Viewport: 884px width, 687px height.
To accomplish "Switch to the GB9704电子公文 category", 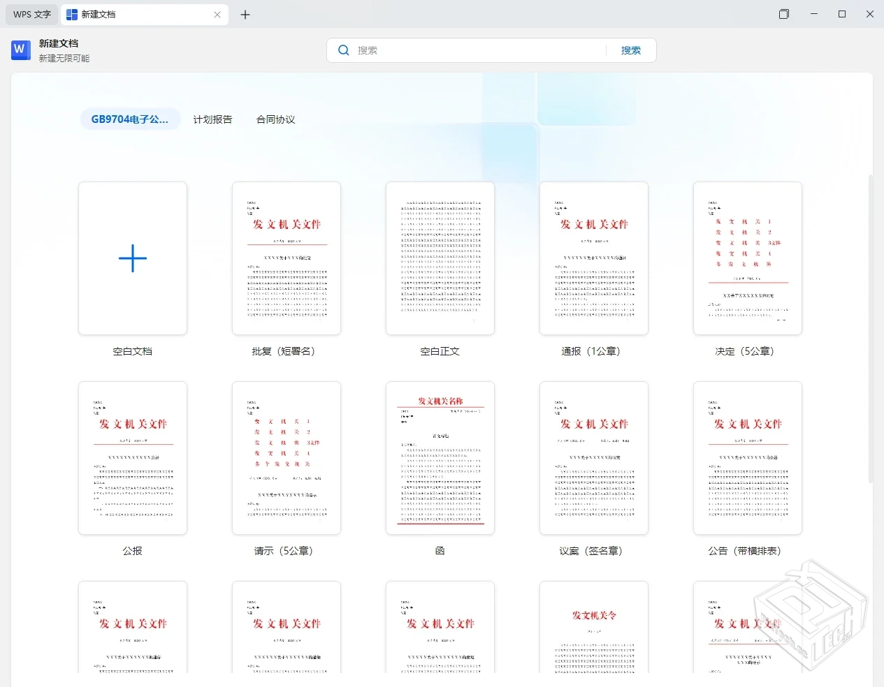I will pos(130,119).
